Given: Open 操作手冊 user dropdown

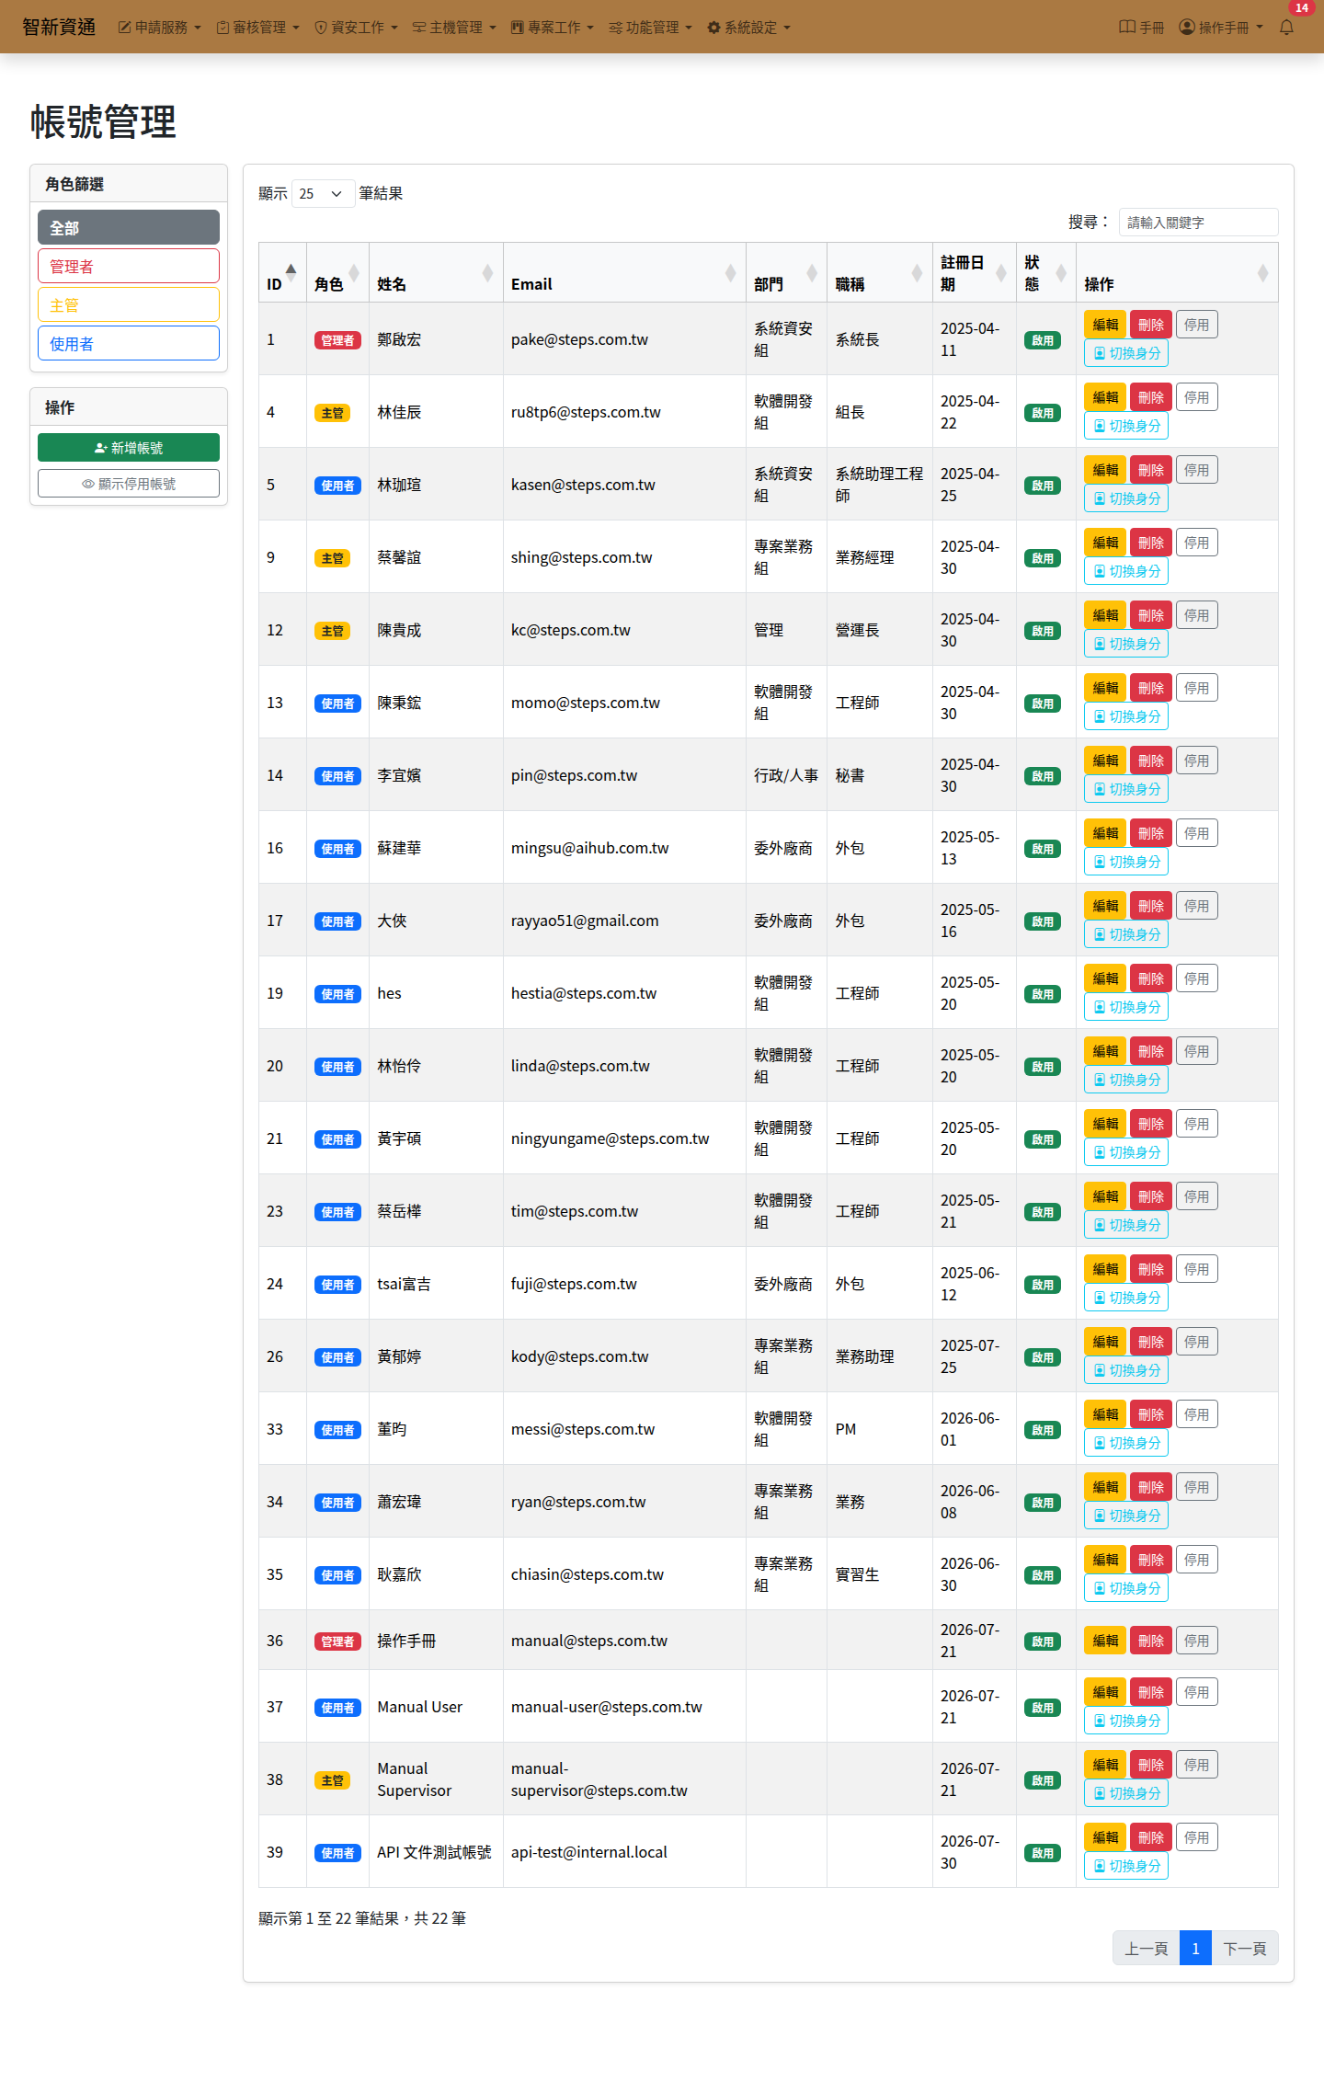Looking at the screenshot, I should pyautogui.click(x=1221, y=28).
